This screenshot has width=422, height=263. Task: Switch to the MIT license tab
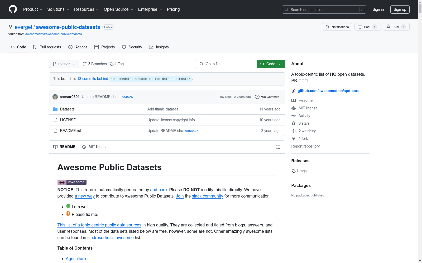click(95, 147)
